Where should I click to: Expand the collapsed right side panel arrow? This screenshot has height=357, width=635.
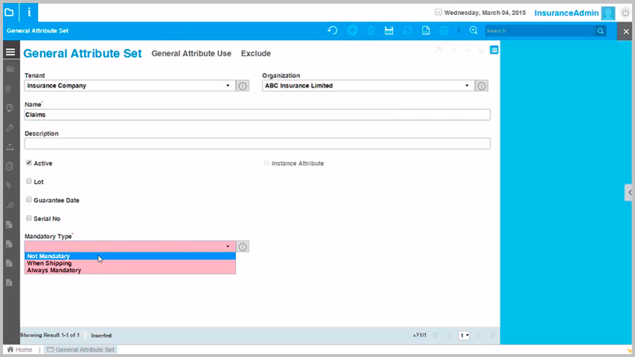630,193
